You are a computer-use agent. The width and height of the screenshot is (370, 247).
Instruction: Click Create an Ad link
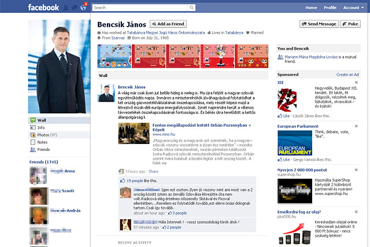coord(347,75)
